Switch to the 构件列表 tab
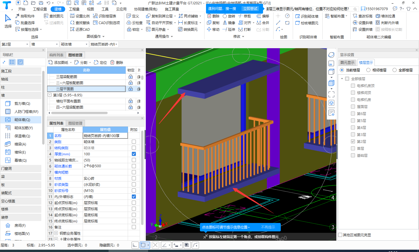Viewport: 419px width, 252px height. click(56, 55)
